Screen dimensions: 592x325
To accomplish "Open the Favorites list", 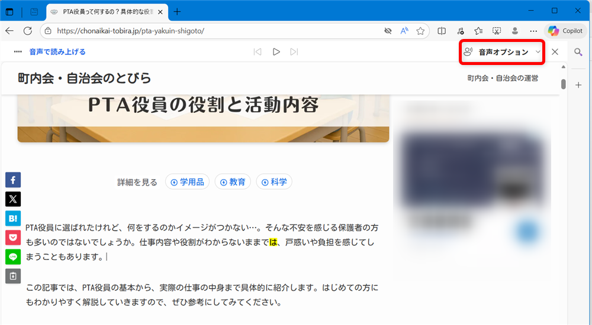I will (478, 31).
